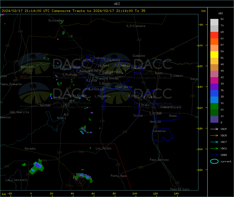Click the Punta_Agua map label
The height and width of the screenshot is (197, 234).
pyautogui.click(x=119, y=176)
